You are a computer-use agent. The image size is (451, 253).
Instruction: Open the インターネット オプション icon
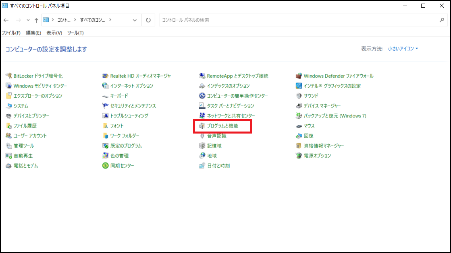(x=105, y=86)
